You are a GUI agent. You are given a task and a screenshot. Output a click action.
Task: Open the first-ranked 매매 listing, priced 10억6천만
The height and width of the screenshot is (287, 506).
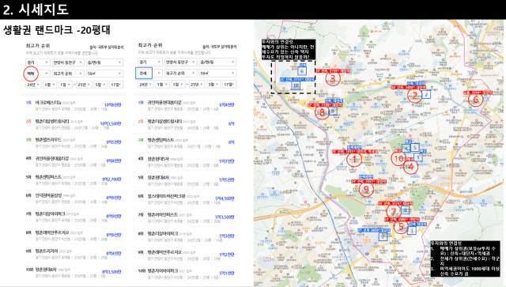(x=74, y=106)
